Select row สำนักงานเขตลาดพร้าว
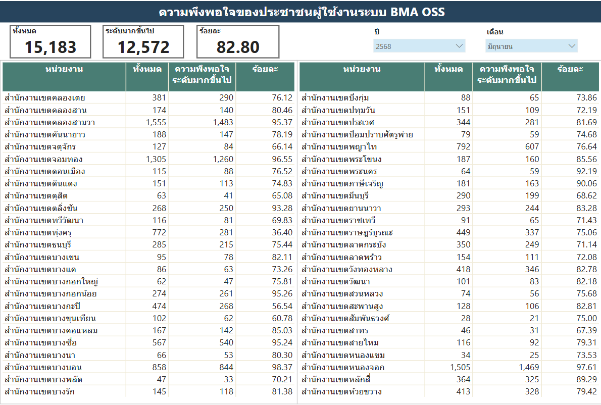 [449, 257]
